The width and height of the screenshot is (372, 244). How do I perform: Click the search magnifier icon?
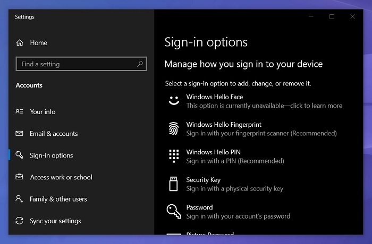(x=140, y=64)
